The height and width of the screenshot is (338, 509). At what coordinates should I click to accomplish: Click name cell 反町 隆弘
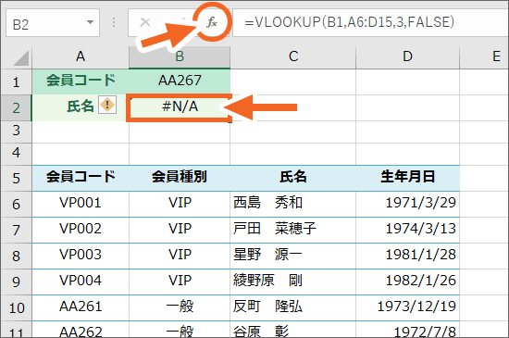pyautogui.click(x=293, y=307)
